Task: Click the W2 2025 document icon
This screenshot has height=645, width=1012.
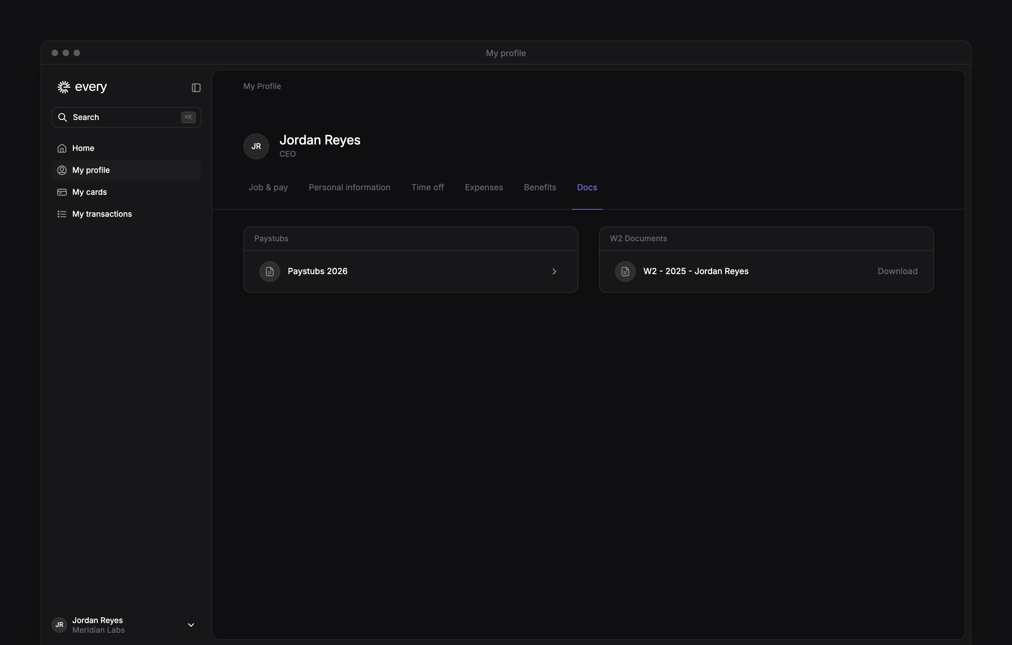Action: pyautogui.click(x=625, y=271)
